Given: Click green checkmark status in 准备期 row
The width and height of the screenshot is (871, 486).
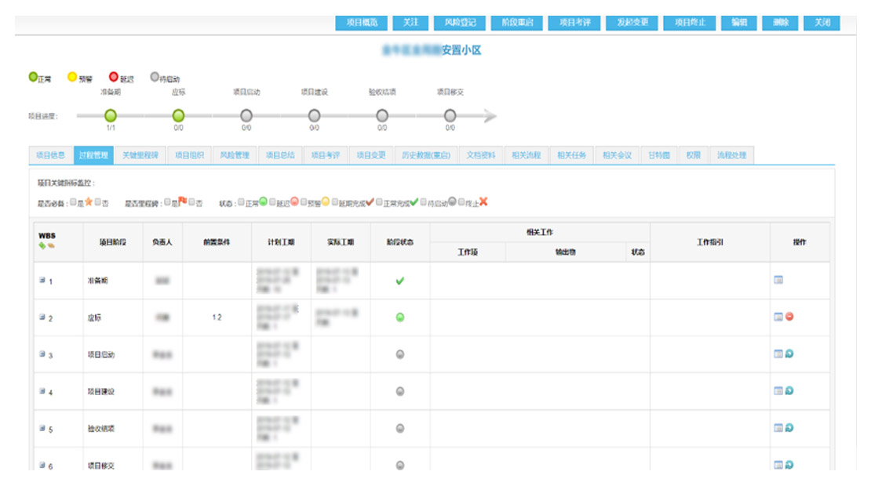Looking at the screenshot, I should click(x=400, y=281).
